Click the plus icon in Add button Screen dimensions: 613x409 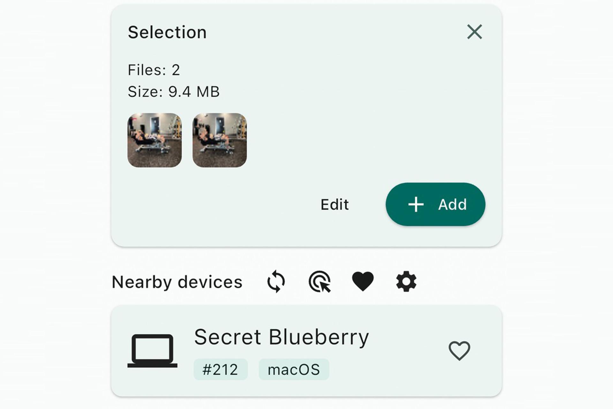416,204
